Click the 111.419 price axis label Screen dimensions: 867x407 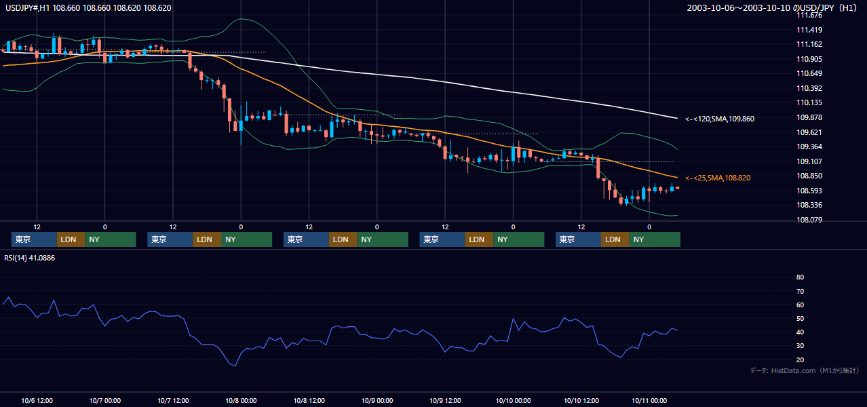[809, 30]
